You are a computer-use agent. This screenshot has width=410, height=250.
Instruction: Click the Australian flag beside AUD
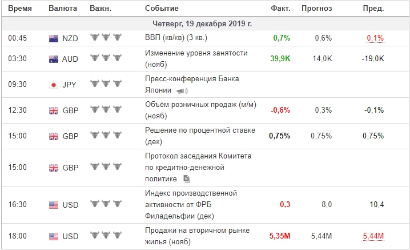point(53,58)
